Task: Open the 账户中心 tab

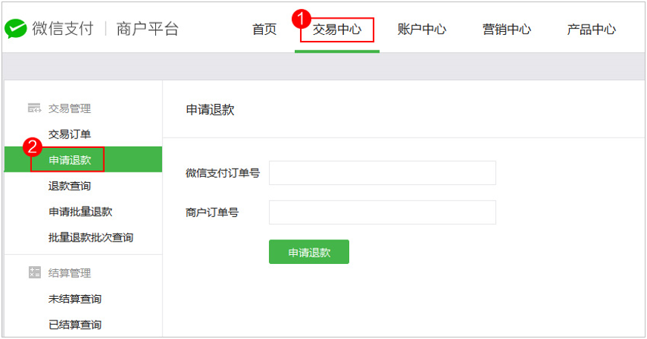Action: pos(422,30)
